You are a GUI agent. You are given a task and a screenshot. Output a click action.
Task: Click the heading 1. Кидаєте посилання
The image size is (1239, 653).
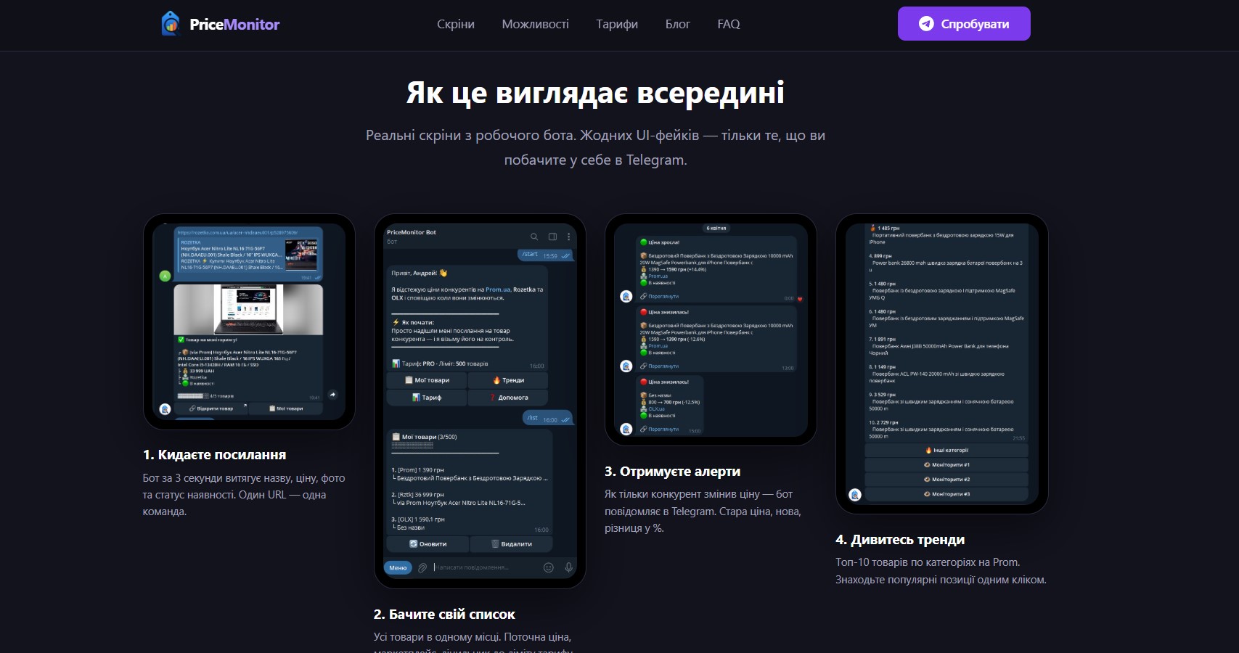coord(214,455)
